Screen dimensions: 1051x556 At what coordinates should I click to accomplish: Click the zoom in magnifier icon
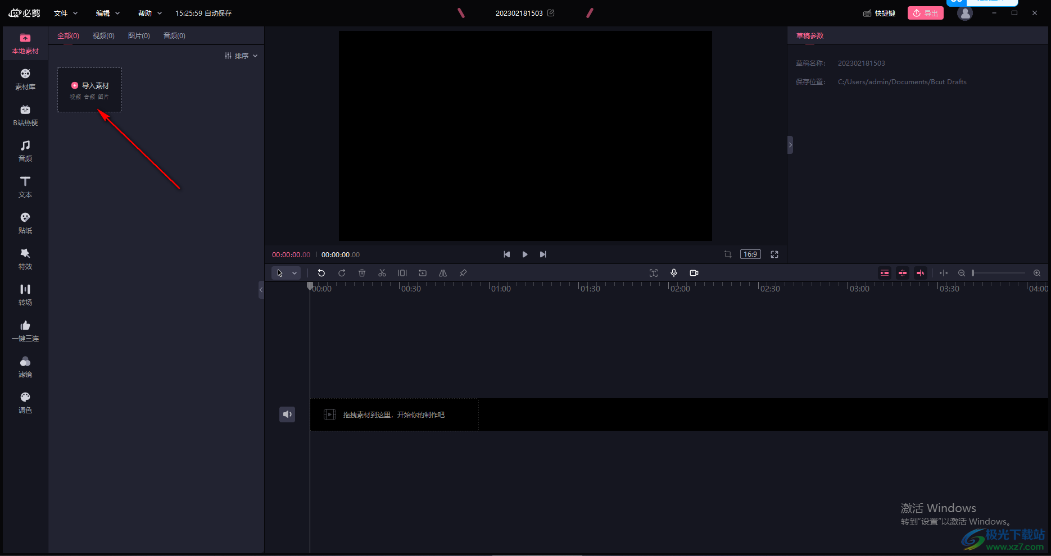tap(1037, 273)
